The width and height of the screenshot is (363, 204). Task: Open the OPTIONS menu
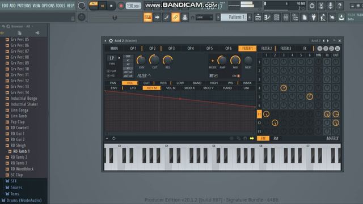click(48, 6)
